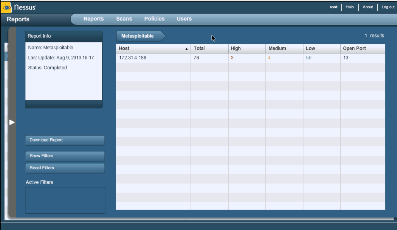Click the total value 76
The height and width of the screenshot is (230, 397).
(x=196, y=58)
